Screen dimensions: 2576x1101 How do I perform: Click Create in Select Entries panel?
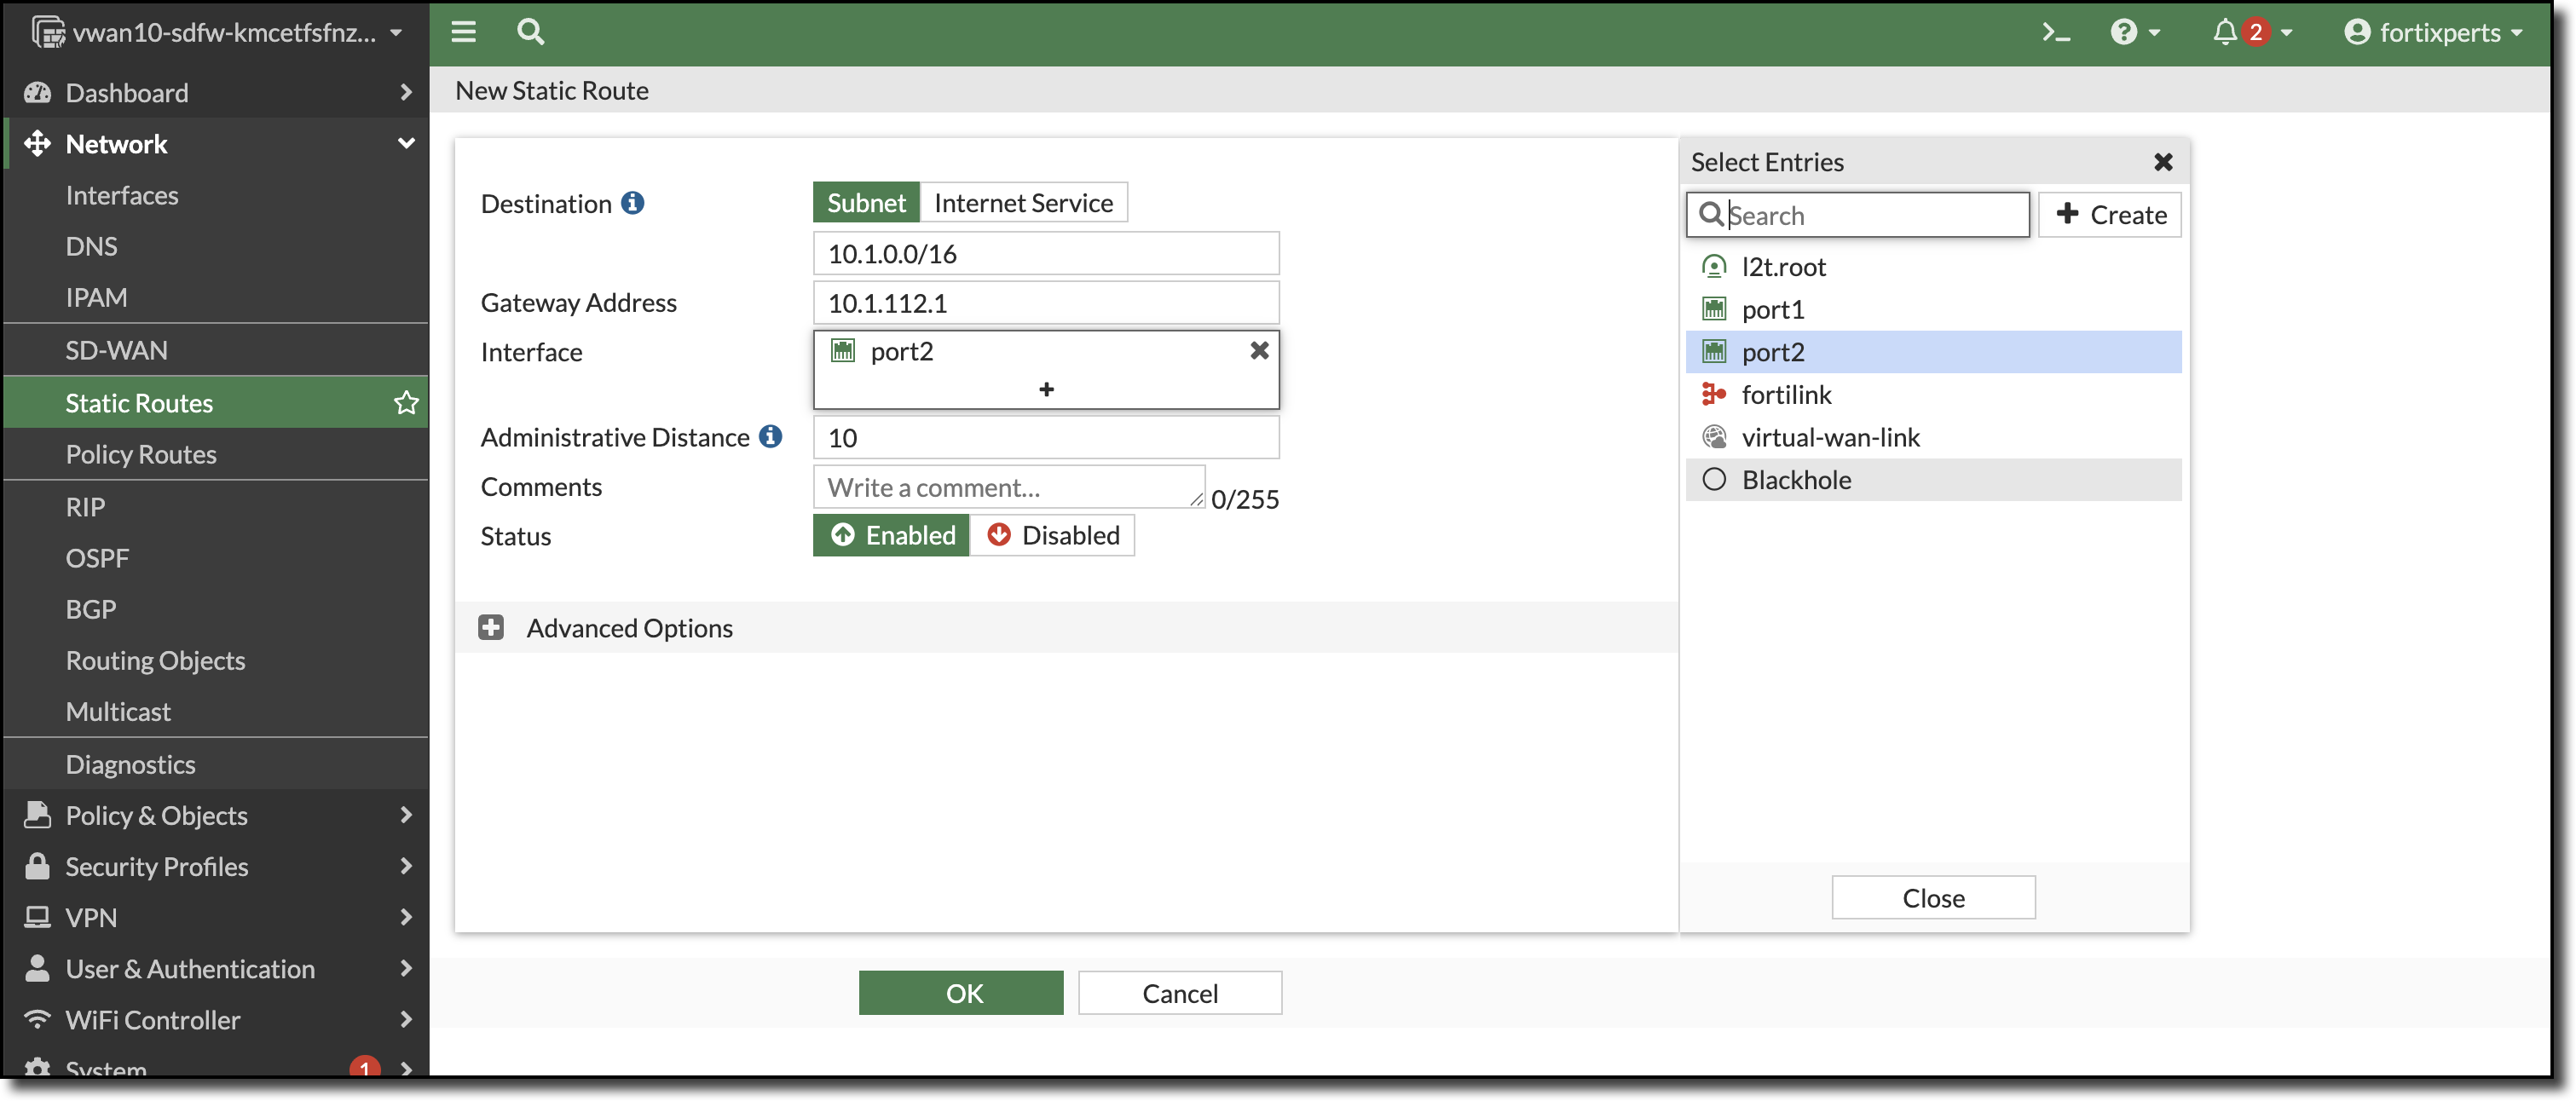2110,215
